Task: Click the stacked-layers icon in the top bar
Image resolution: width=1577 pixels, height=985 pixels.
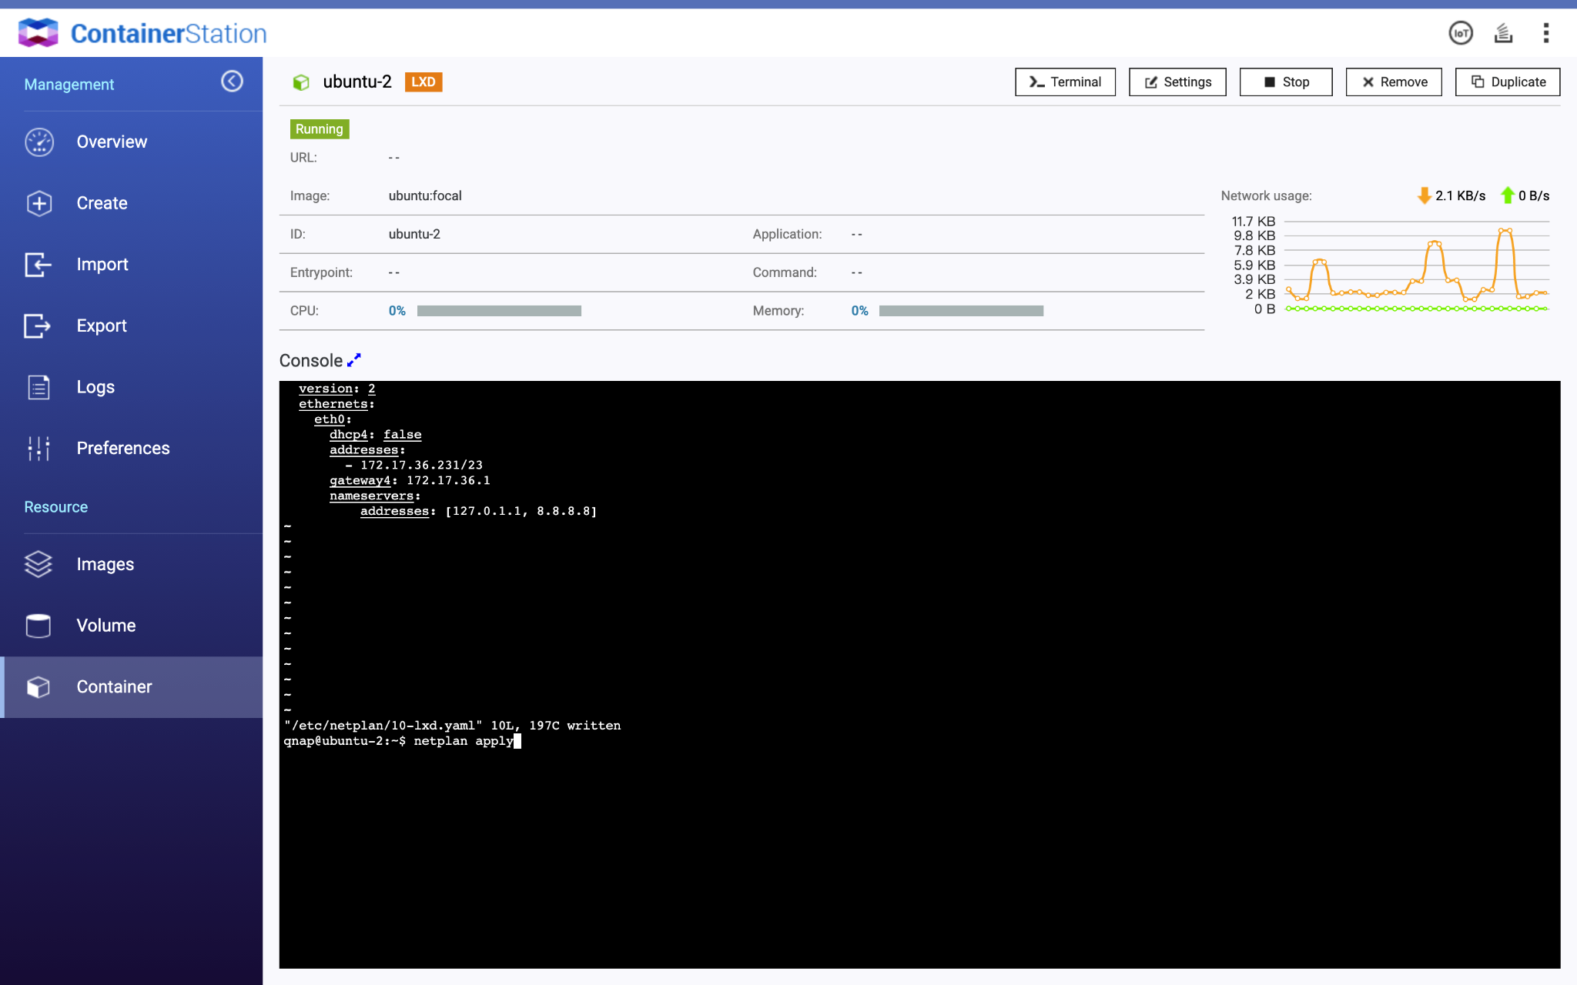Action: tap(1503, 33)
